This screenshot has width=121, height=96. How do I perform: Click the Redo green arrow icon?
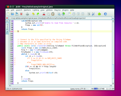[38, 14]
